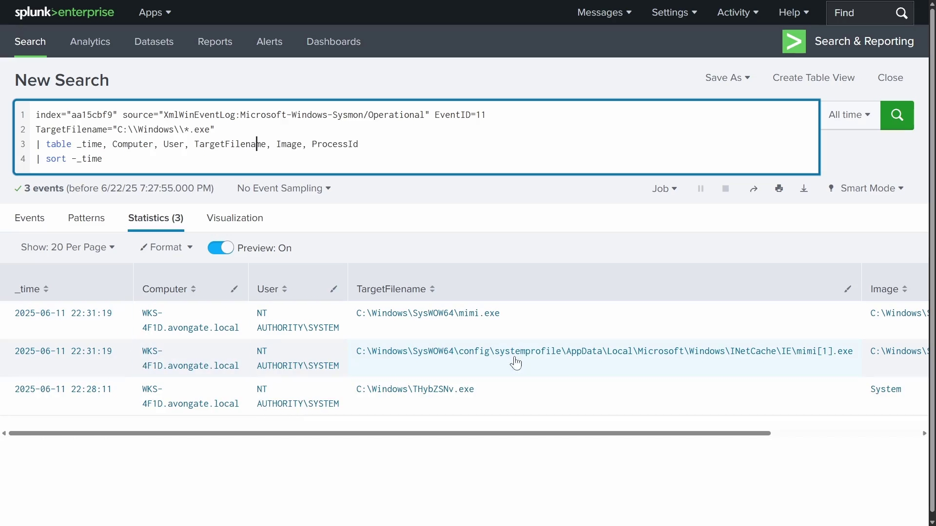
Task: Sort by _time column header
Action: [x=32, y=289]
